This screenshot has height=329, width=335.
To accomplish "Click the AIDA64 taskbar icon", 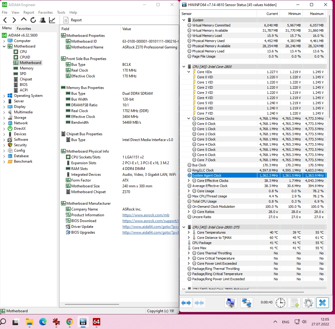I will (x=96, y=322).
